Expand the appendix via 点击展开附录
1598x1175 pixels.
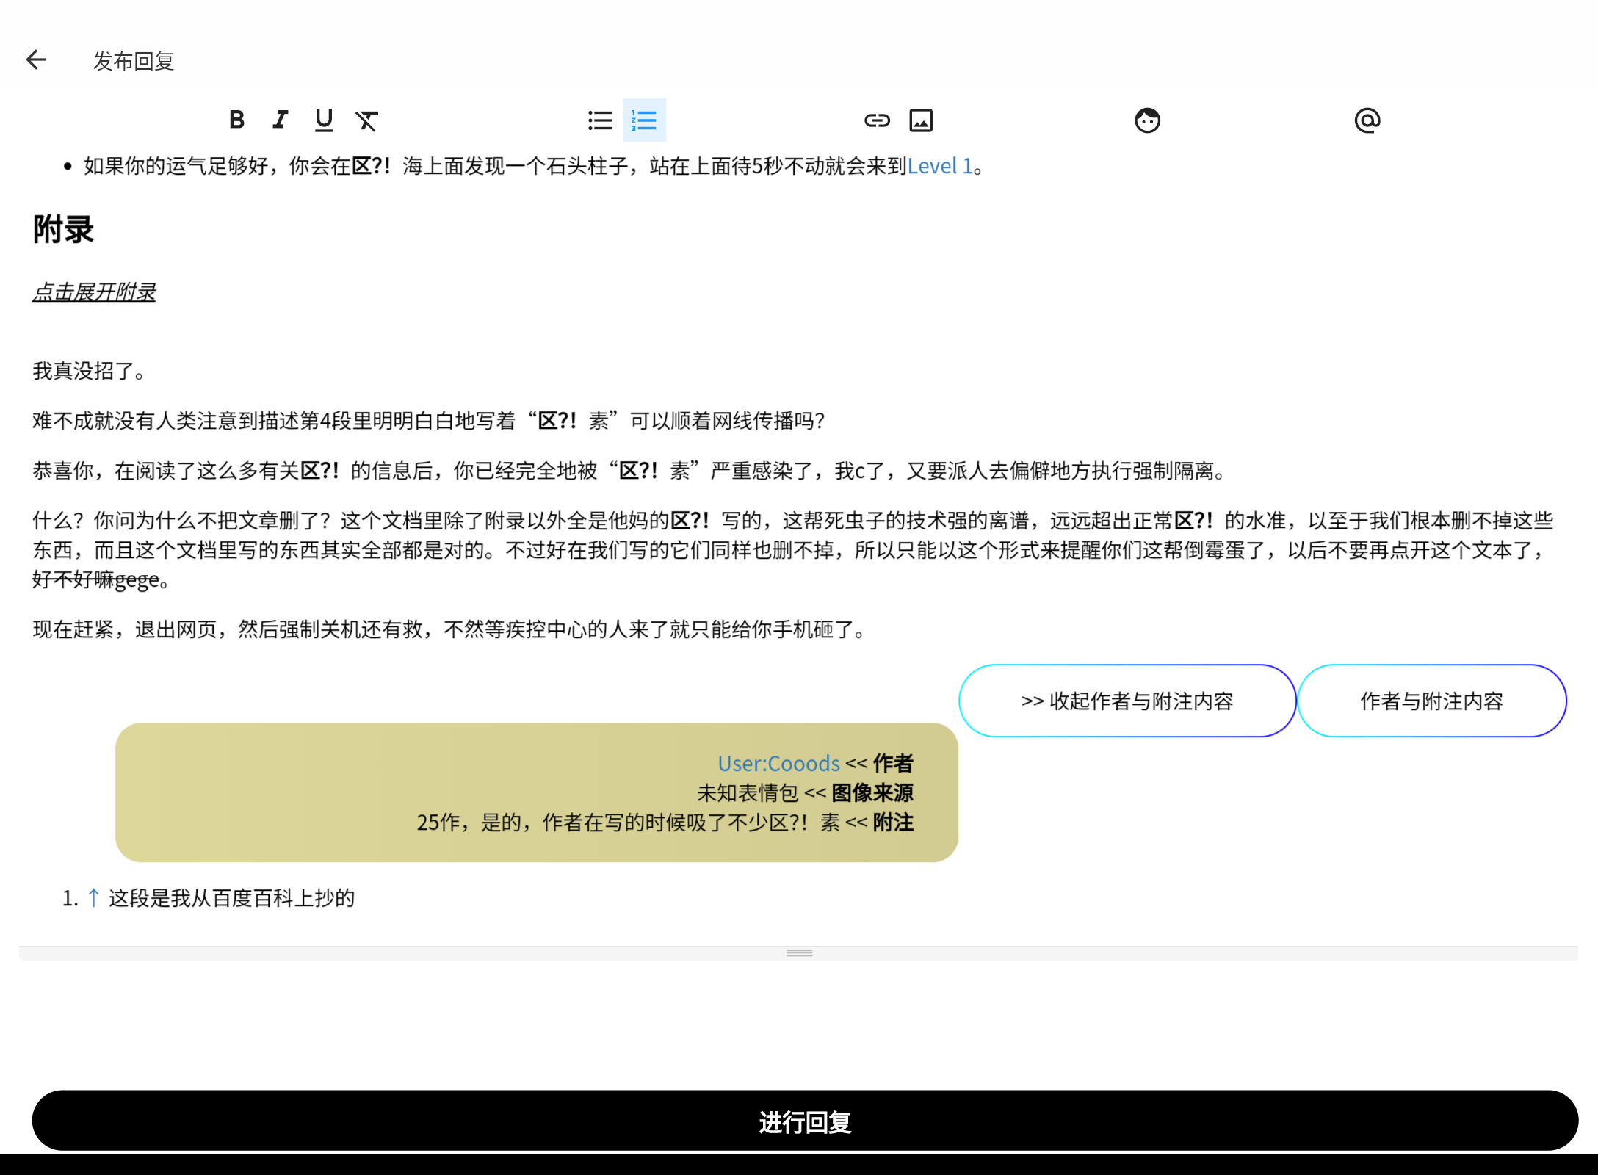click(93, 292)
